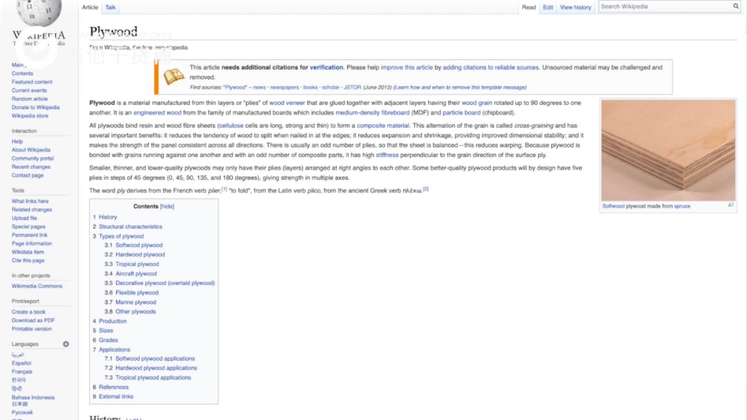Screen dimensions: 747x420
Task: Open the Help link
Action: pos(17,142)
